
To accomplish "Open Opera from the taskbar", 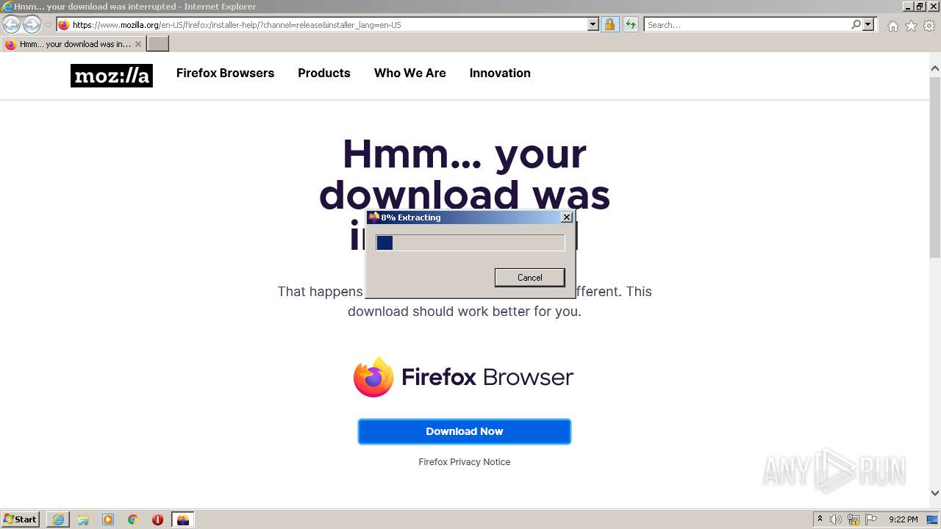I will (157, 519).
